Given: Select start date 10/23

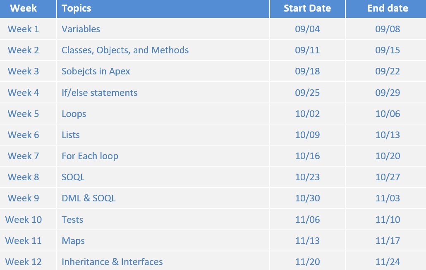Looking at the screenshot, I should (x=307, y=177).
